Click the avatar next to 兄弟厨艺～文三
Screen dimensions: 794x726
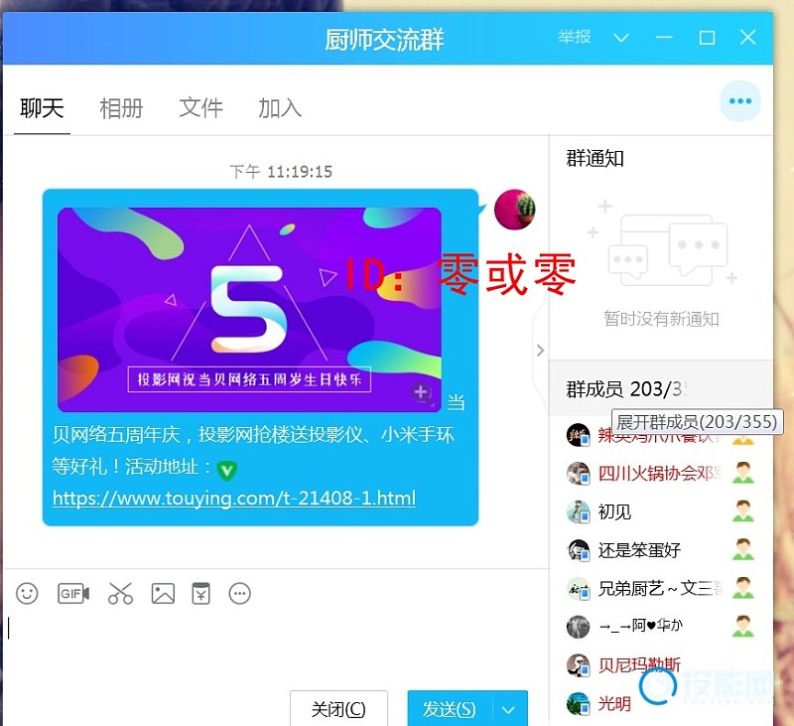(578, 589)
